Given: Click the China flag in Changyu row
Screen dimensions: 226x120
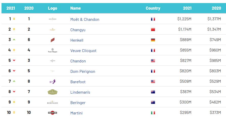Looking at the screenshot, I should click(x=153, y=30).
